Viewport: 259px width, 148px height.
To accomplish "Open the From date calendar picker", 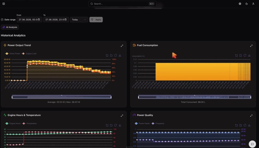I will [x=39, y=20].
